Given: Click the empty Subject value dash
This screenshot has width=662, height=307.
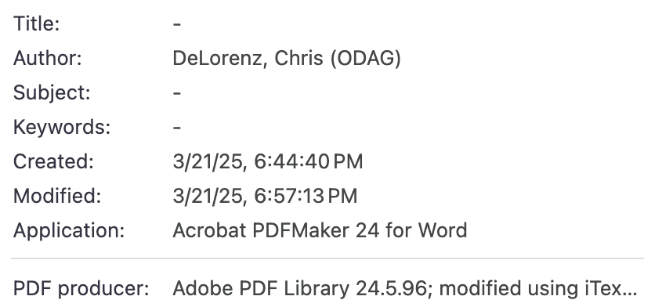Looking at the screenshot, I should [177, 93].
